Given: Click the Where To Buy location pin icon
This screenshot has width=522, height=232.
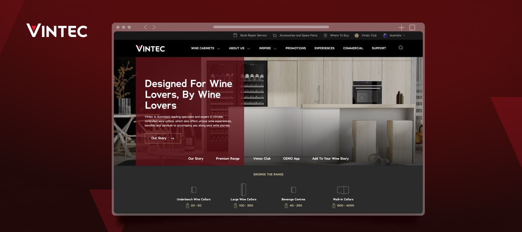Looking at the screenshot, I should [x=325, y=35].
